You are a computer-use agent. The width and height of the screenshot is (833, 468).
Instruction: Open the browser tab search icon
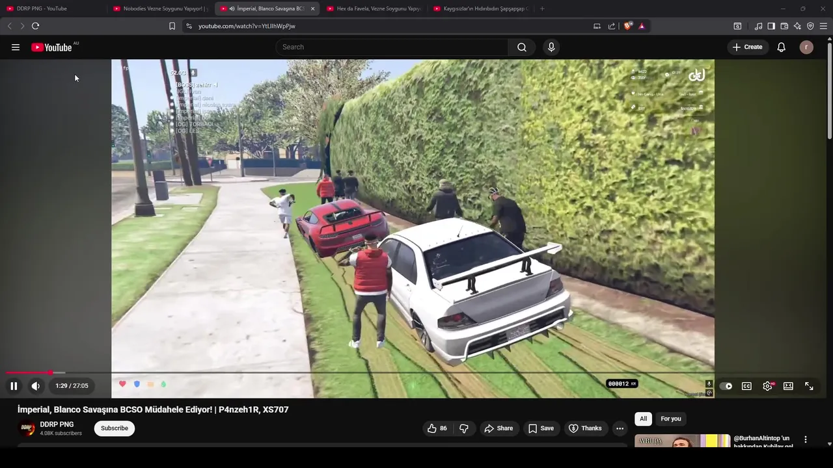point(737,26)
